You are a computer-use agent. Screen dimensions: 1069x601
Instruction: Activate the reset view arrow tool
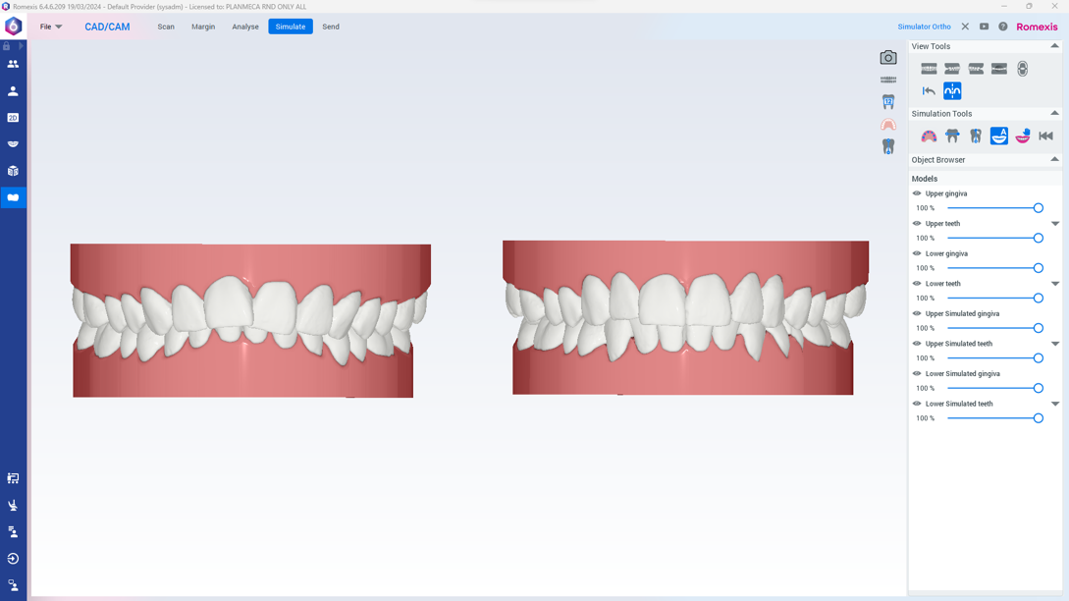click(927, 89)
